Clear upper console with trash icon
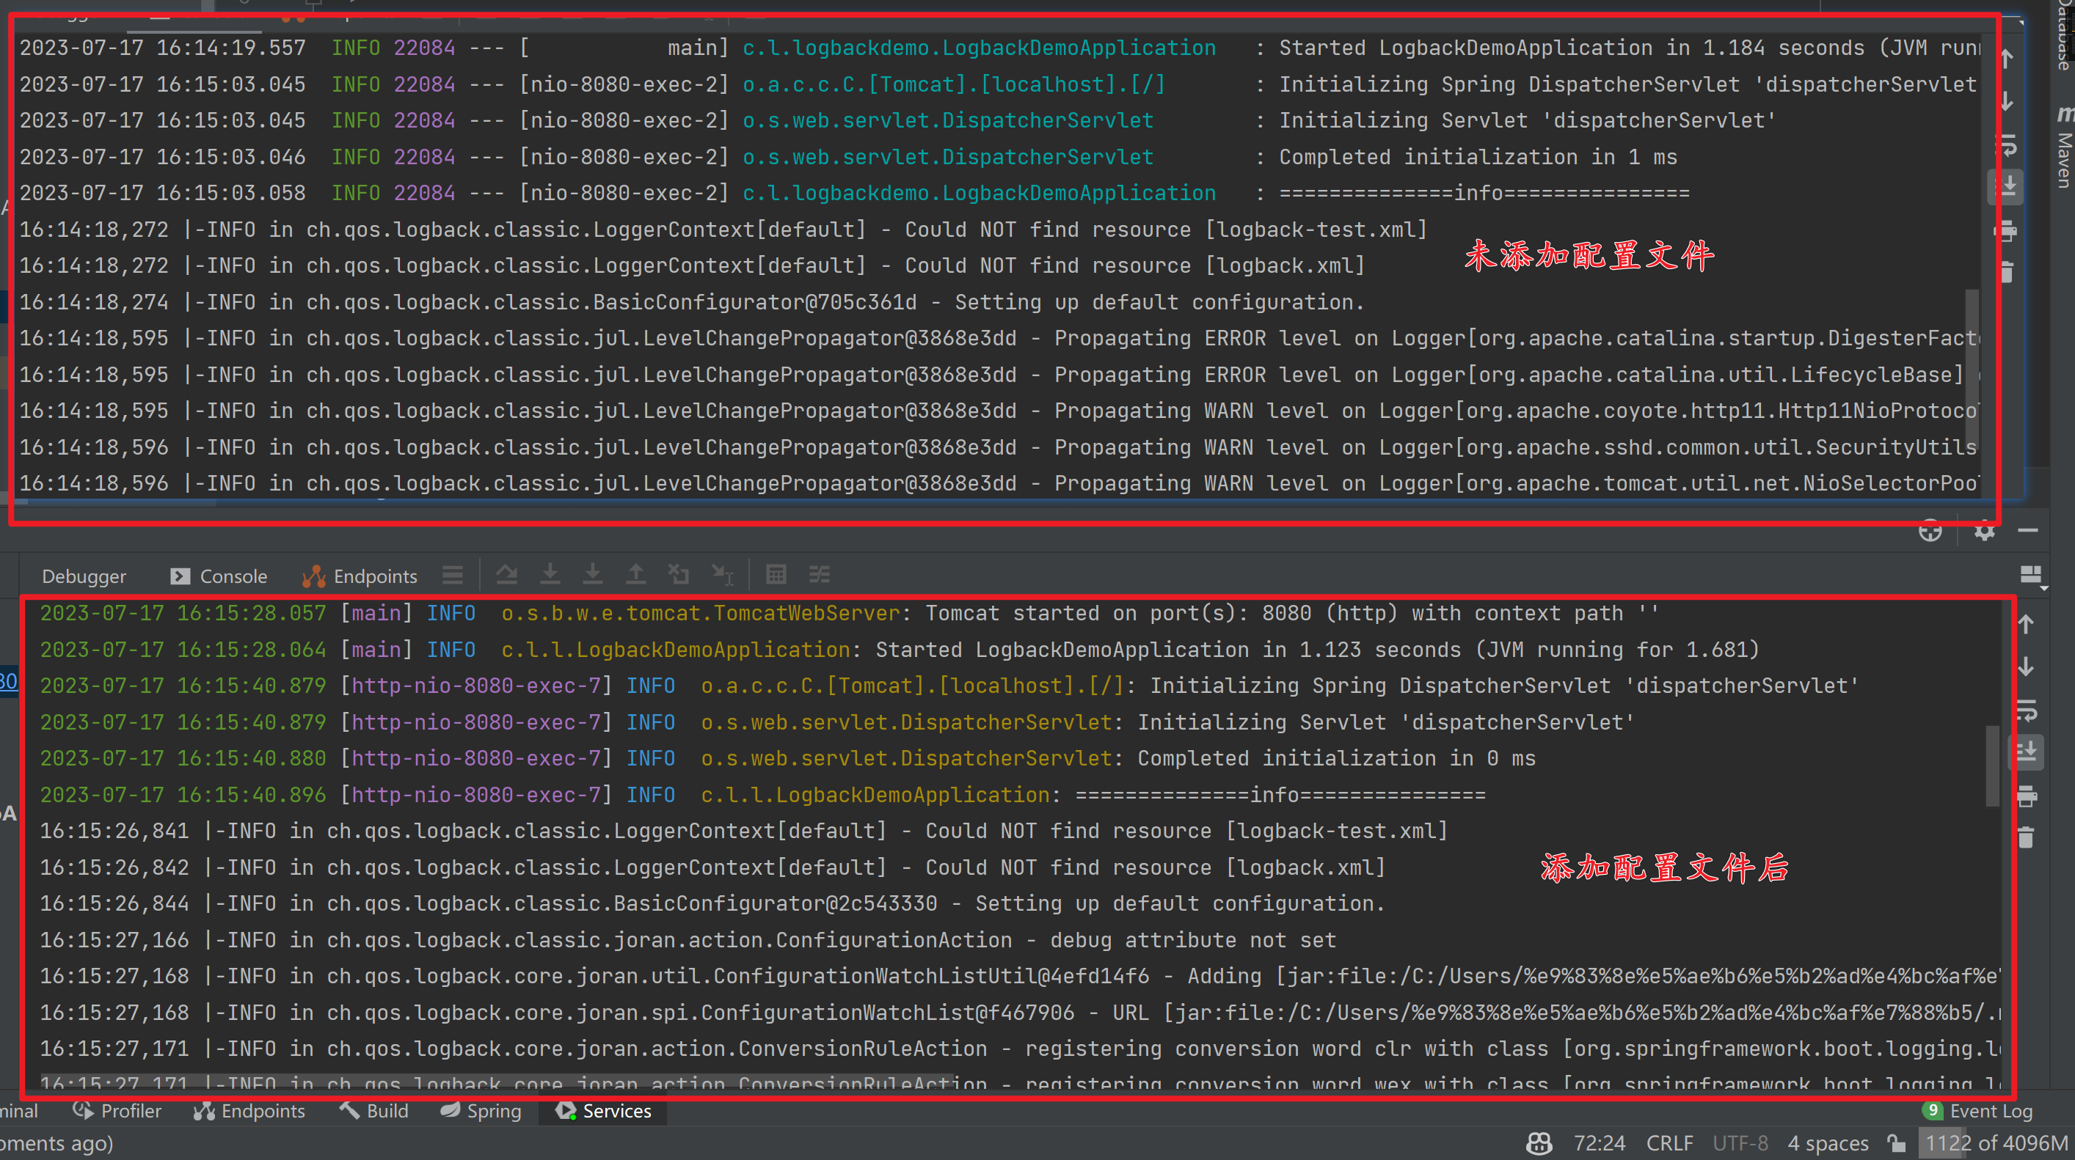Screen dimensions: 2075x1160 (2007, 272)
